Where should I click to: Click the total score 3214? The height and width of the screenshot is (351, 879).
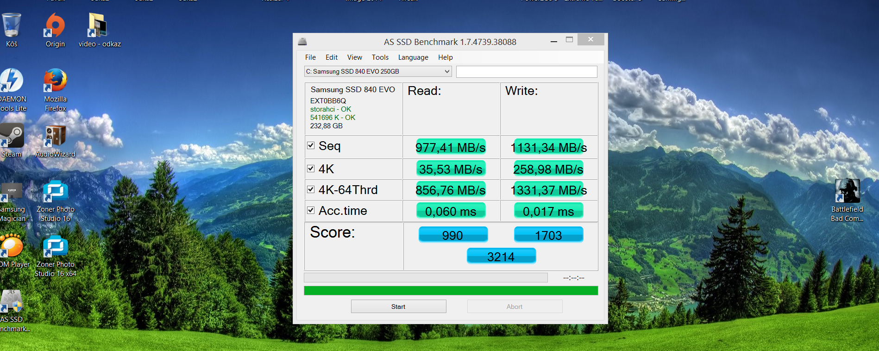tap(501, 256)
